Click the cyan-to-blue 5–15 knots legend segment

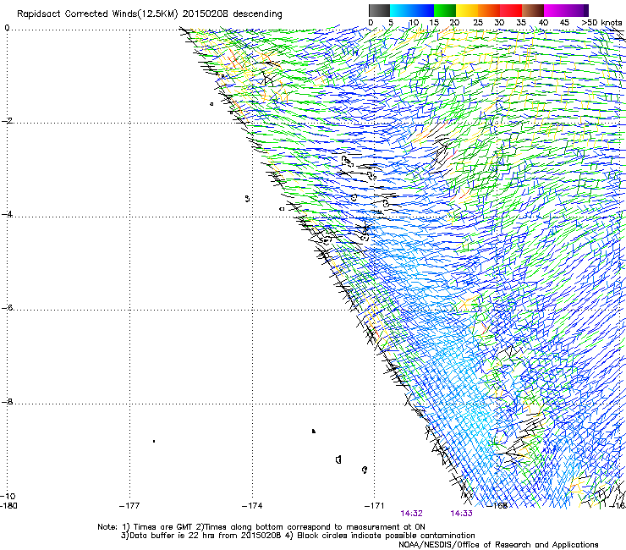[x=412, y=10]
